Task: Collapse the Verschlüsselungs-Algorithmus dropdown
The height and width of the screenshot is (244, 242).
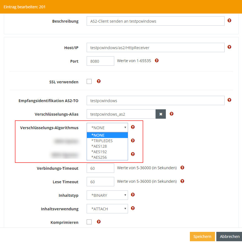Action: tap(107, 128)
